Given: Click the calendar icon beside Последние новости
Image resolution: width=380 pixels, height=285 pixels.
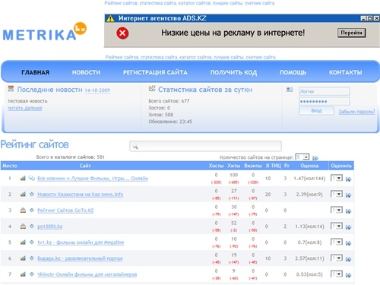Looking at the screenshot, I should [11, 89].
